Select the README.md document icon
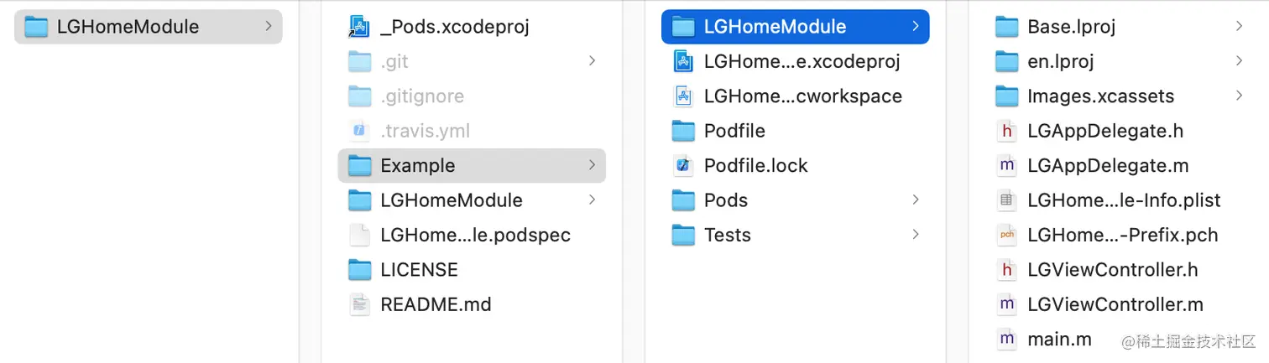This screenshot has height=363, width=1269. [359, 304]
